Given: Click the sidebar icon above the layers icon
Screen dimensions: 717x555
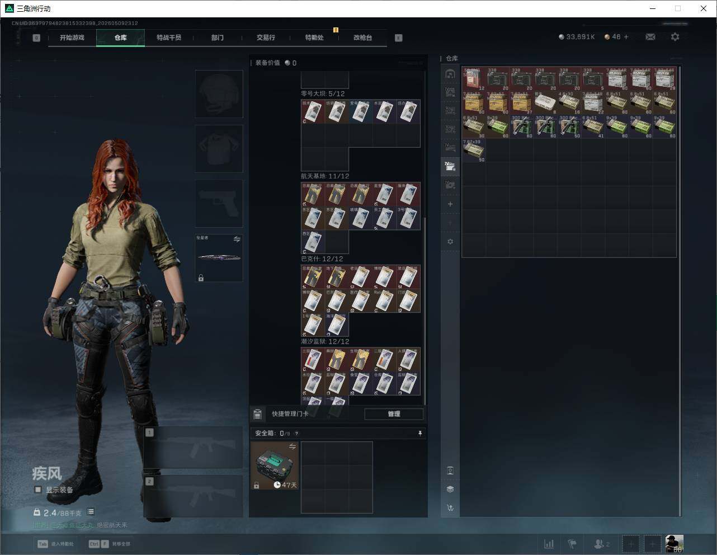Looking at the screenshot, I should [450, 471].
